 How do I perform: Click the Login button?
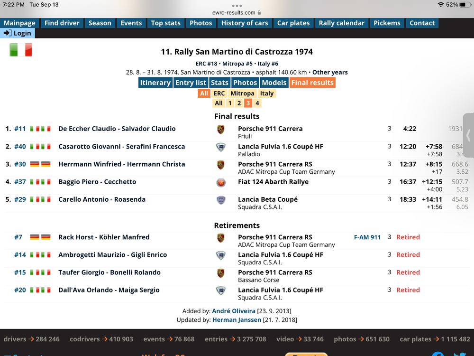[x=18, y=33]
